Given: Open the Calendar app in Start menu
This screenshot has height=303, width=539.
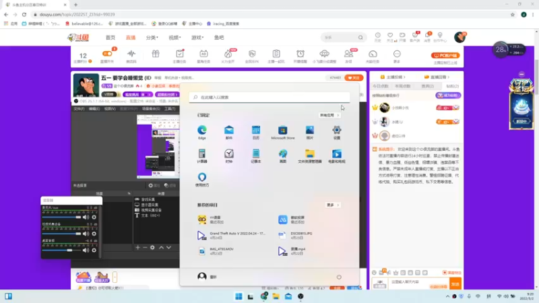Looking at the screenshot, I should point(256,132).
